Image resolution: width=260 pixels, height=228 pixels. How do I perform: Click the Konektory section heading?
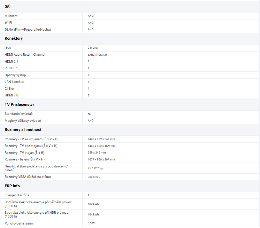coord(14,38)
